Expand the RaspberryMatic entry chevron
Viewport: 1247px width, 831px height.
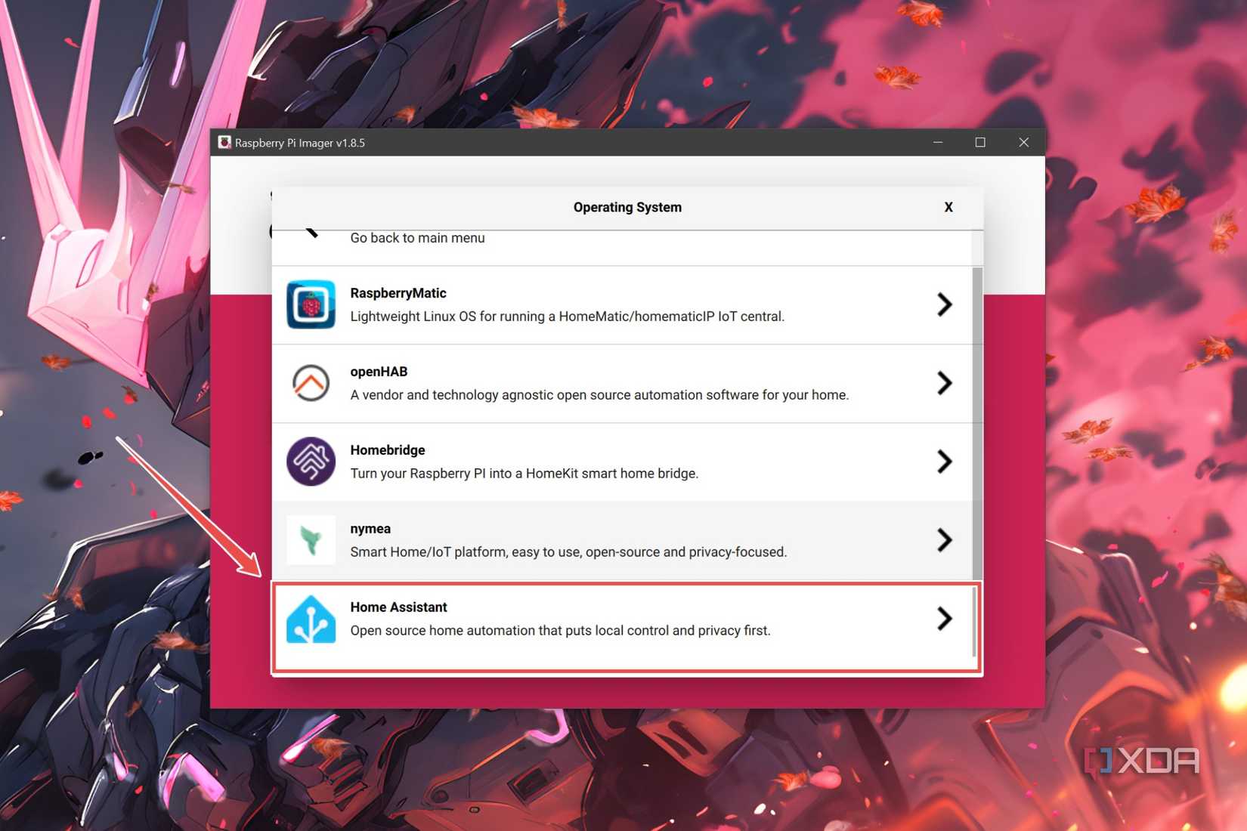tap(944, 304)
